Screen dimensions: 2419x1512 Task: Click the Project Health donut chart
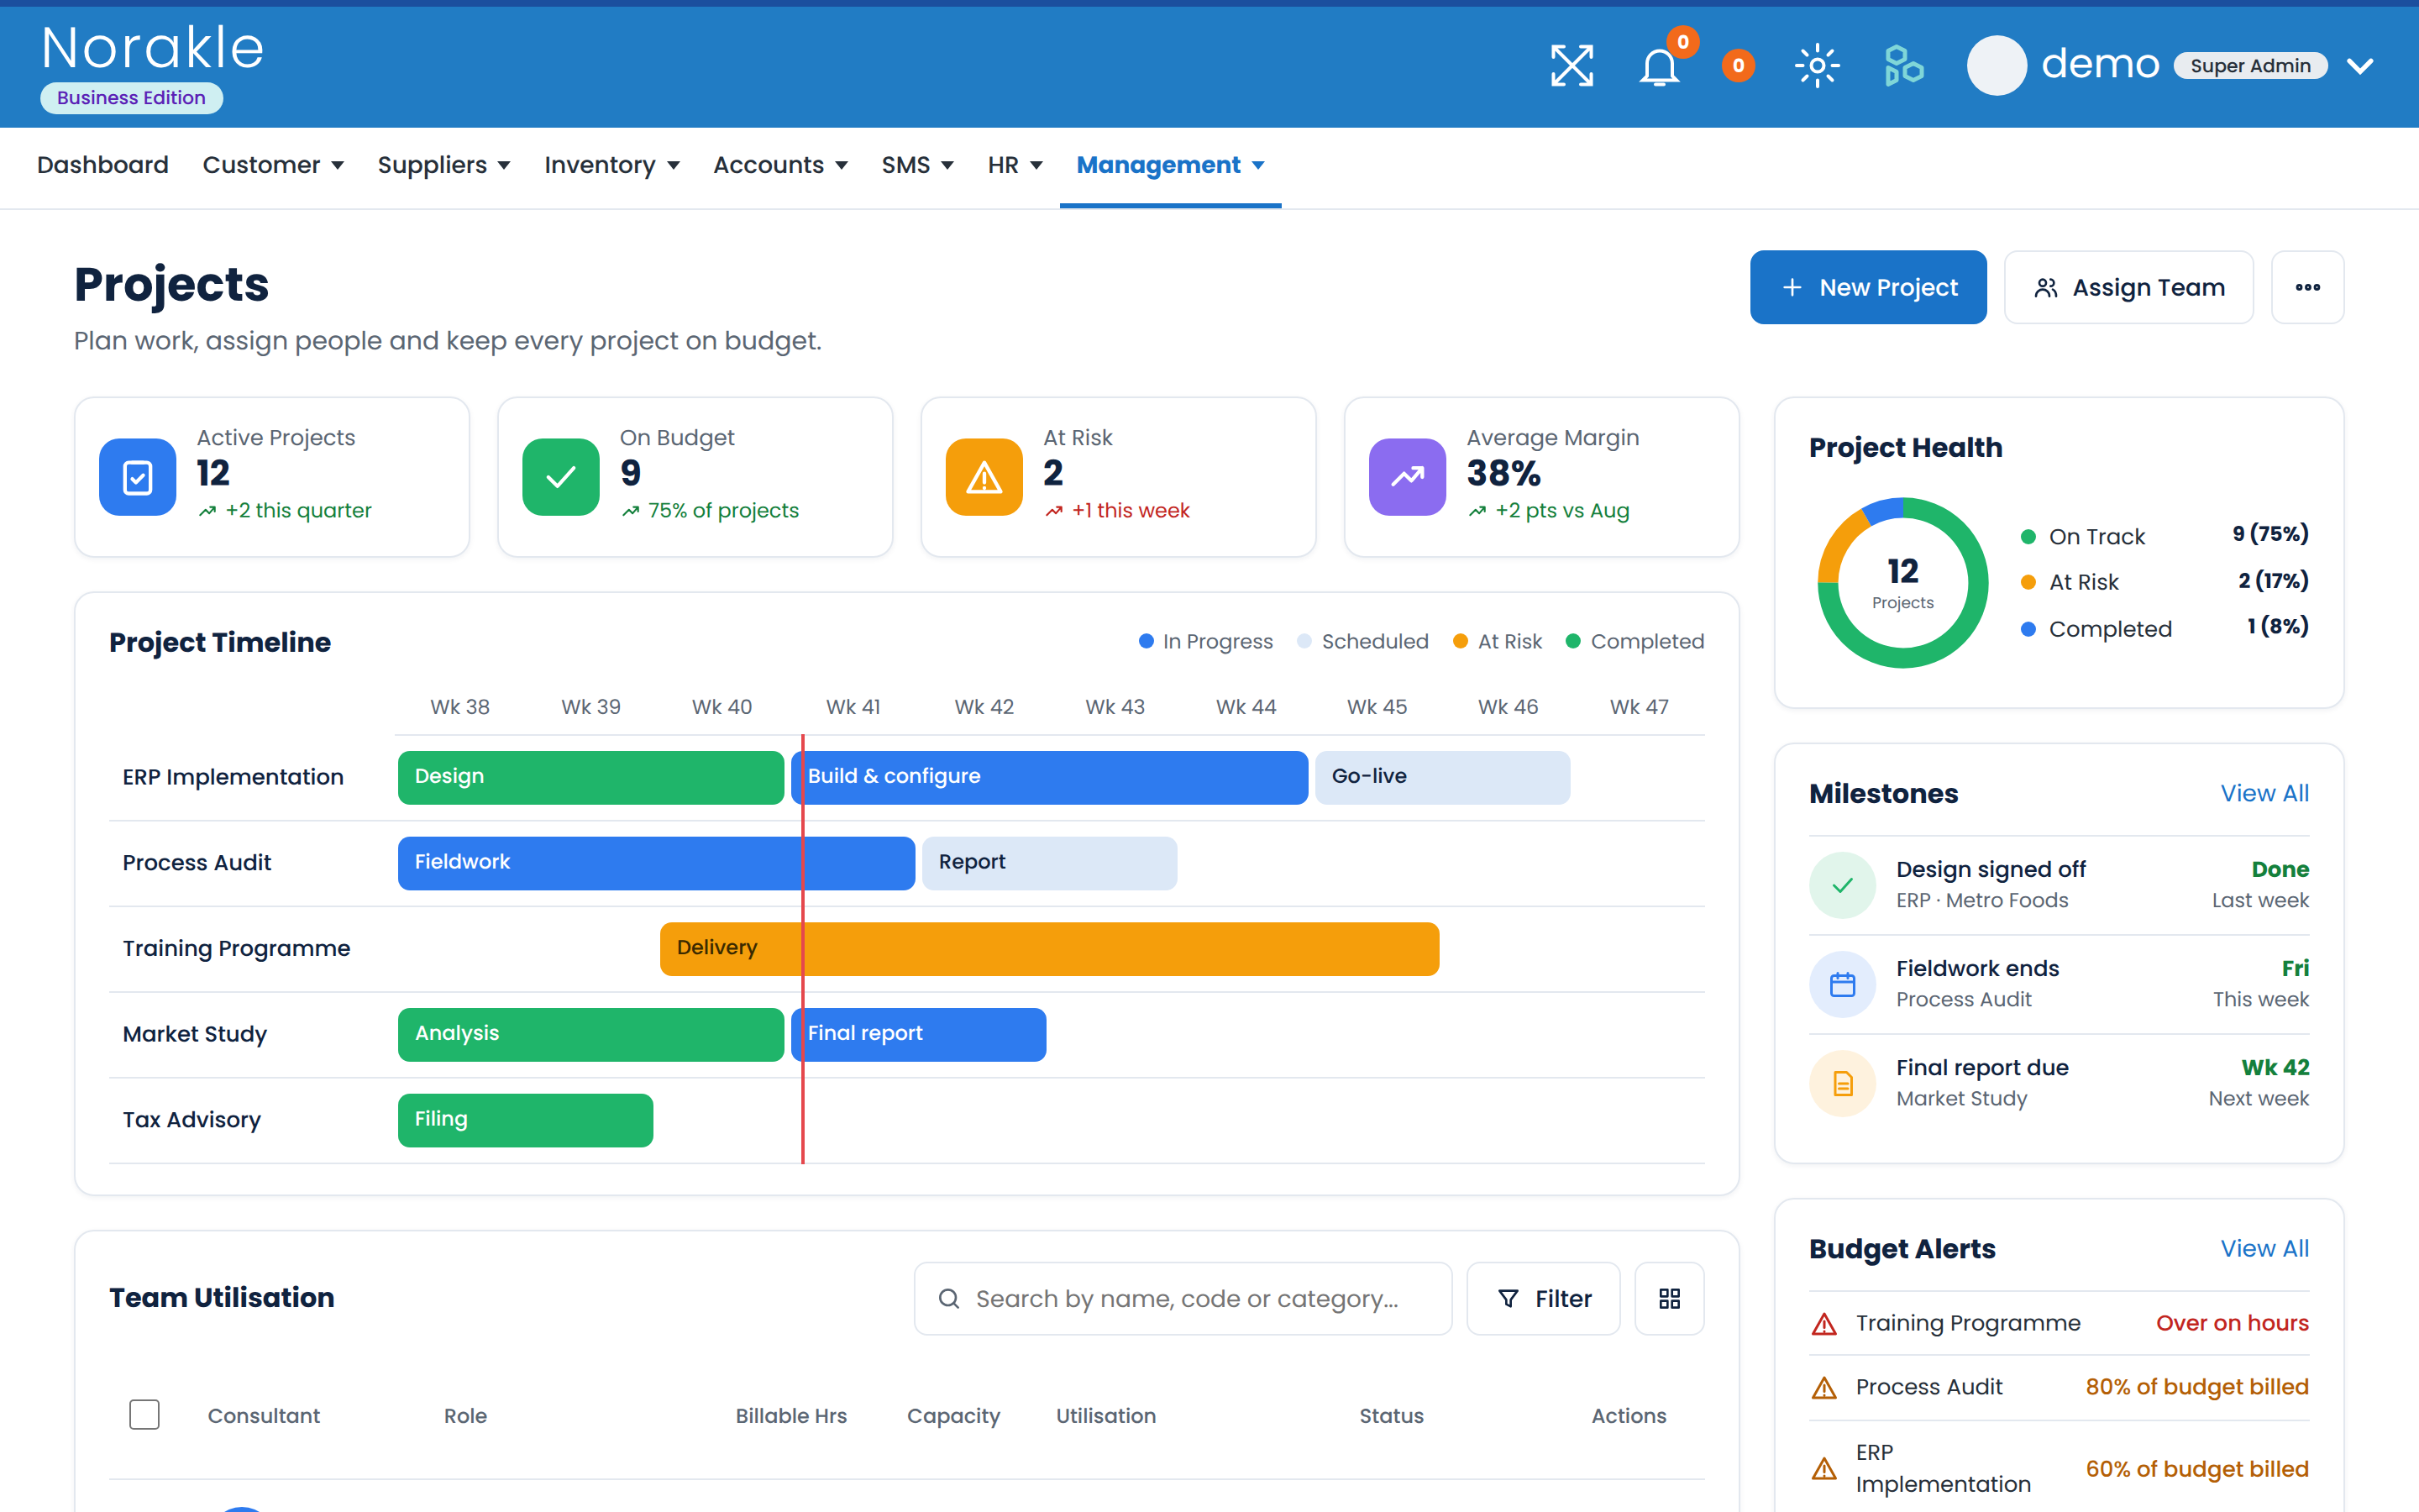(x=1902, y=583)
